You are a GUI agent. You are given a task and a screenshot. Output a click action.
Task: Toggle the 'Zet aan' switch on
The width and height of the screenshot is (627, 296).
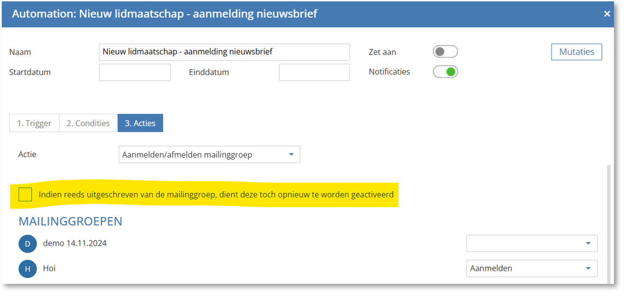click(445, 52)
